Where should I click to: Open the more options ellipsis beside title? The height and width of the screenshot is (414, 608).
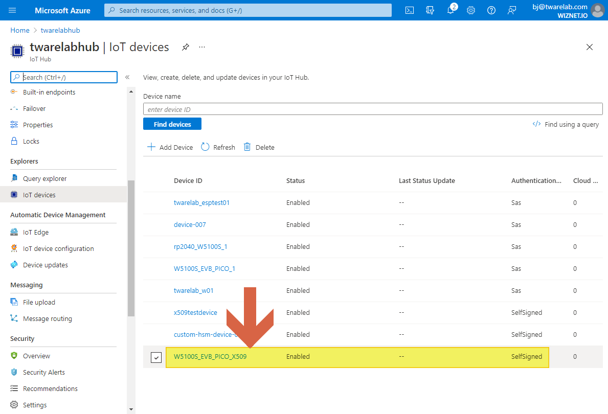point(202,48)
